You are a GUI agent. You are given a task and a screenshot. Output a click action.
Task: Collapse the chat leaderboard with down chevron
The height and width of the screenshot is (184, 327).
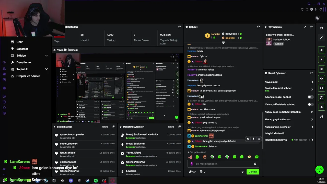click(x=223, y=42)
